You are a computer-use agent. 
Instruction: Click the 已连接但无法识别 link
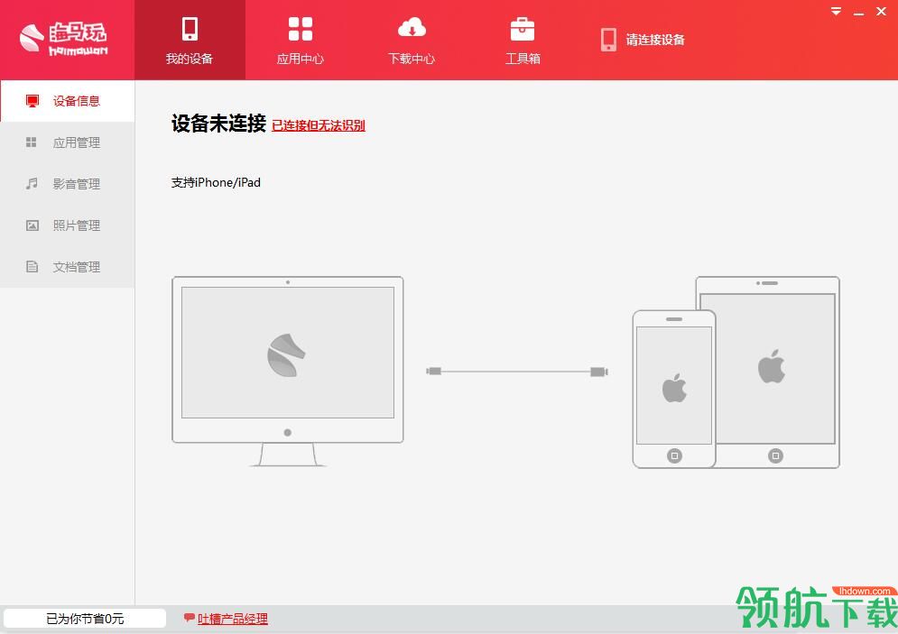click(x=319, y=126)
